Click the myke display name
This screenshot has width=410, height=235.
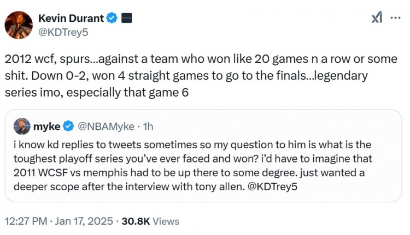[x=46, y=126]
